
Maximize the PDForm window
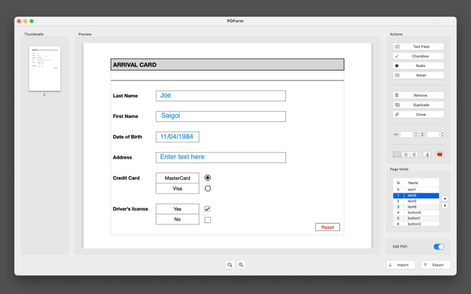pos(32,21)
